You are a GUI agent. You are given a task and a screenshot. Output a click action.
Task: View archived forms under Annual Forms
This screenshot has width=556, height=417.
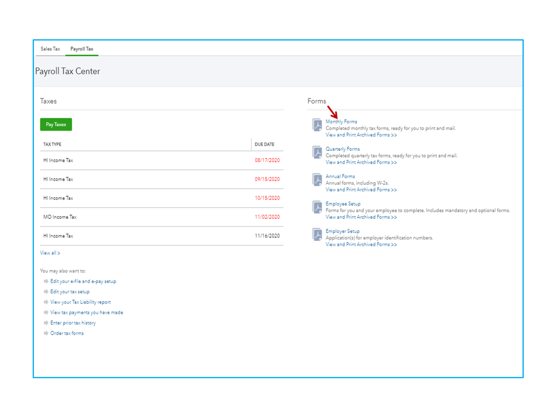click(x=361, y=190)
